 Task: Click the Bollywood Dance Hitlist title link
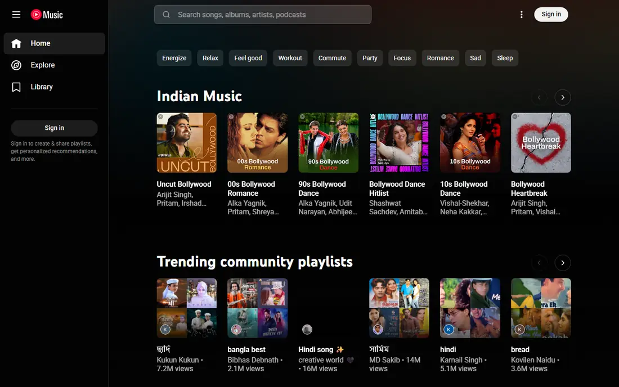[397, 188]
